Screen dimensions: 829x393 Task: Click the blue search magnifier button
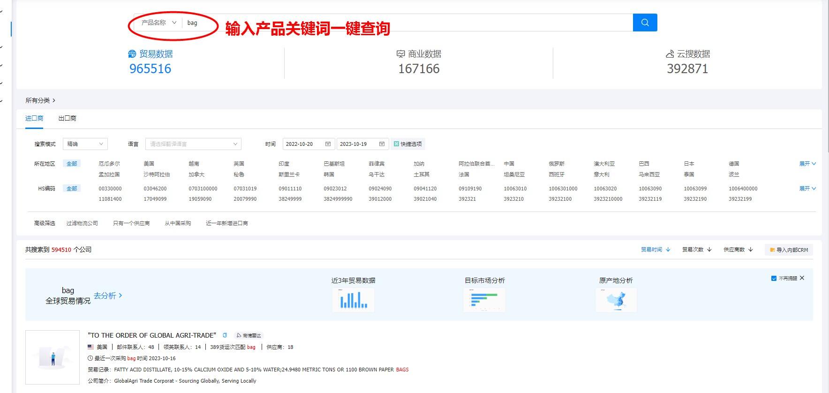645,23
